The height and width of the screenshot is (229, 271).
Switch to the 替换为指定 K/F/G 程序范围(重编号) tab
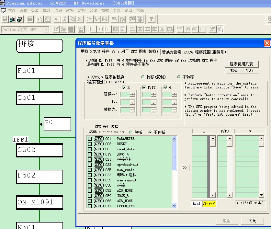(x=194, y=52)
